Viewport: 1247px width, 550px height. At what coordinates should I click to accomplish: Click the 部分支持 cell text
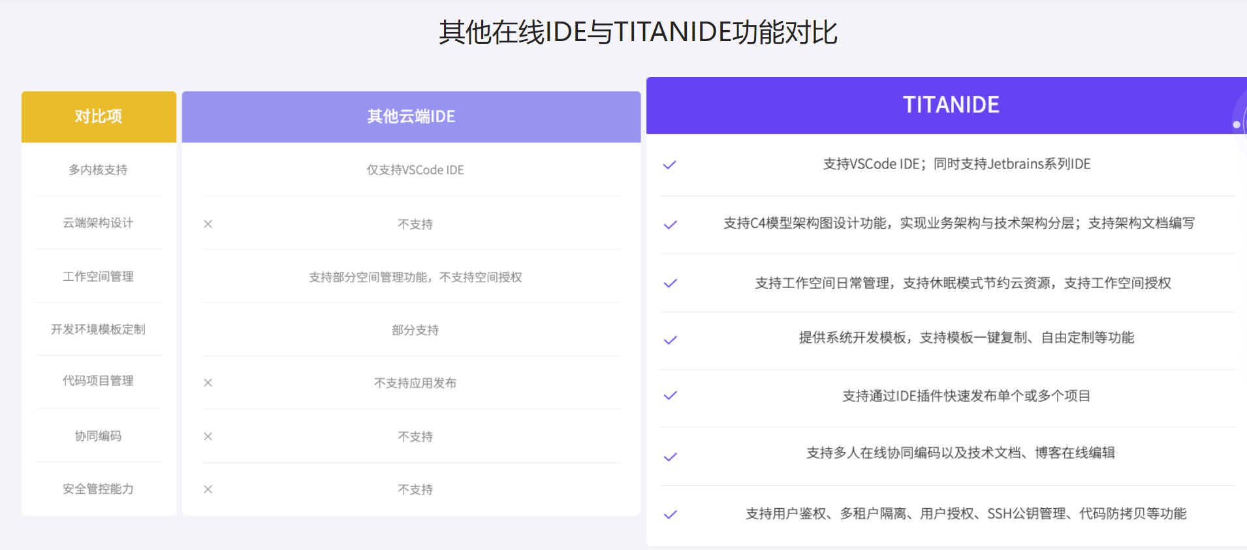coord(415,330)
